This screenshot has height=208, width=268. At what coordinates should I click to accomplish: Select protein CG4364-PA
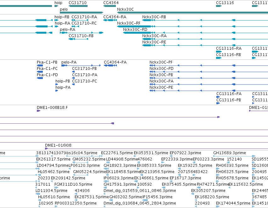coord(115,62)
